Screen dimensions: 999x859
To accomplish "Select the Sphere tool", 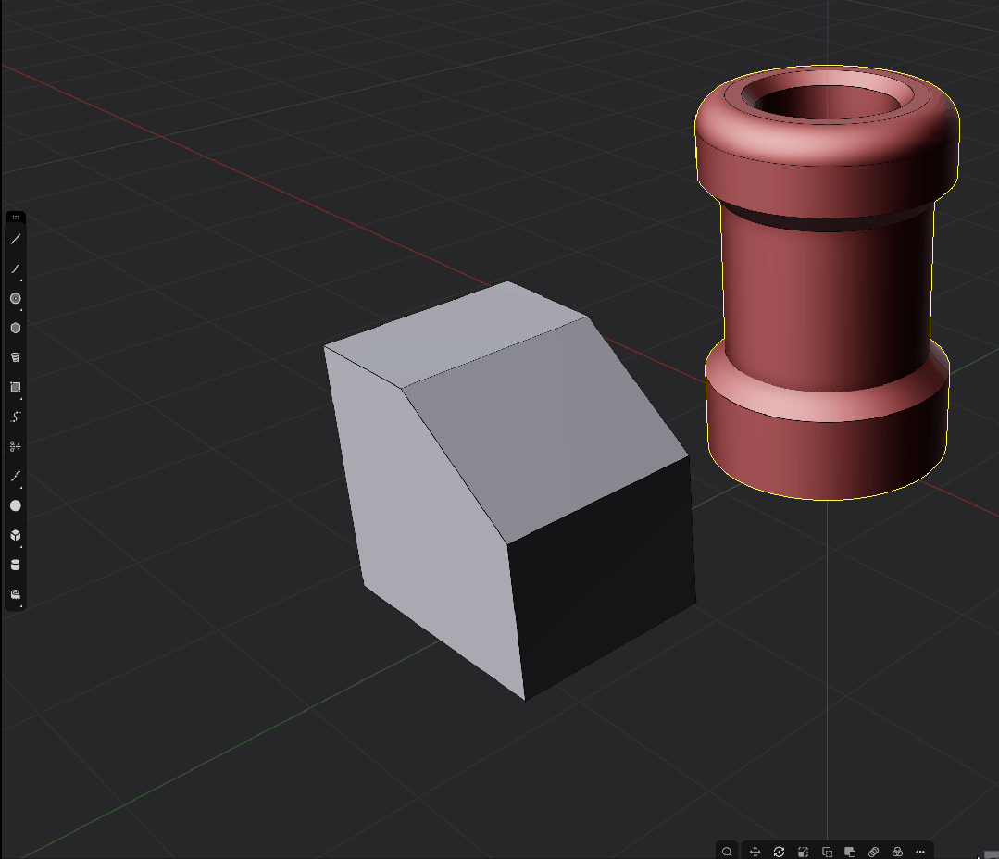I will [16, 505].
